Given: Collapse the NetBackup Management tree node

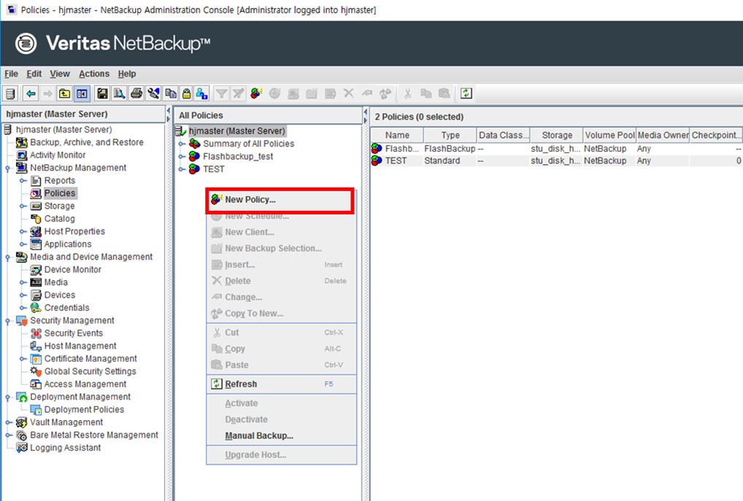Looking at the screenshot, I should coord(7,168).
